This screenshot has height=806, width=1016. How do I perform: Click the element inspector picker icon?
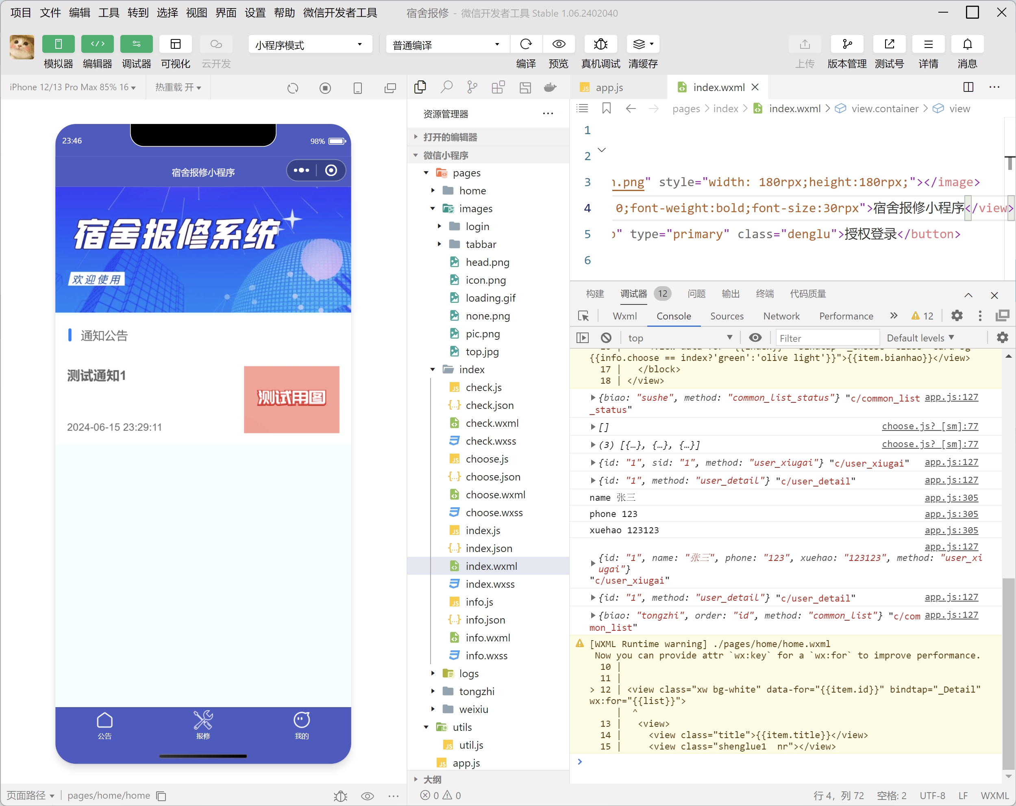583,316
